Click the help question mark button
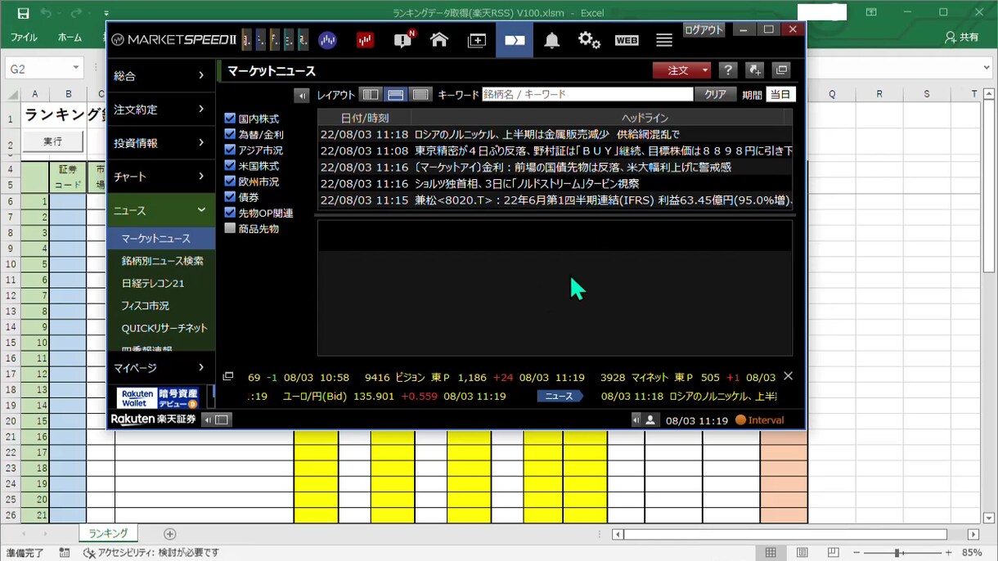The image size is (998, 561). click(x=728, y=70)
